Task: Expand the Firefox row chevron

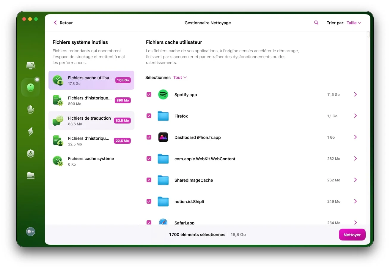Action: tap(356, 116)
